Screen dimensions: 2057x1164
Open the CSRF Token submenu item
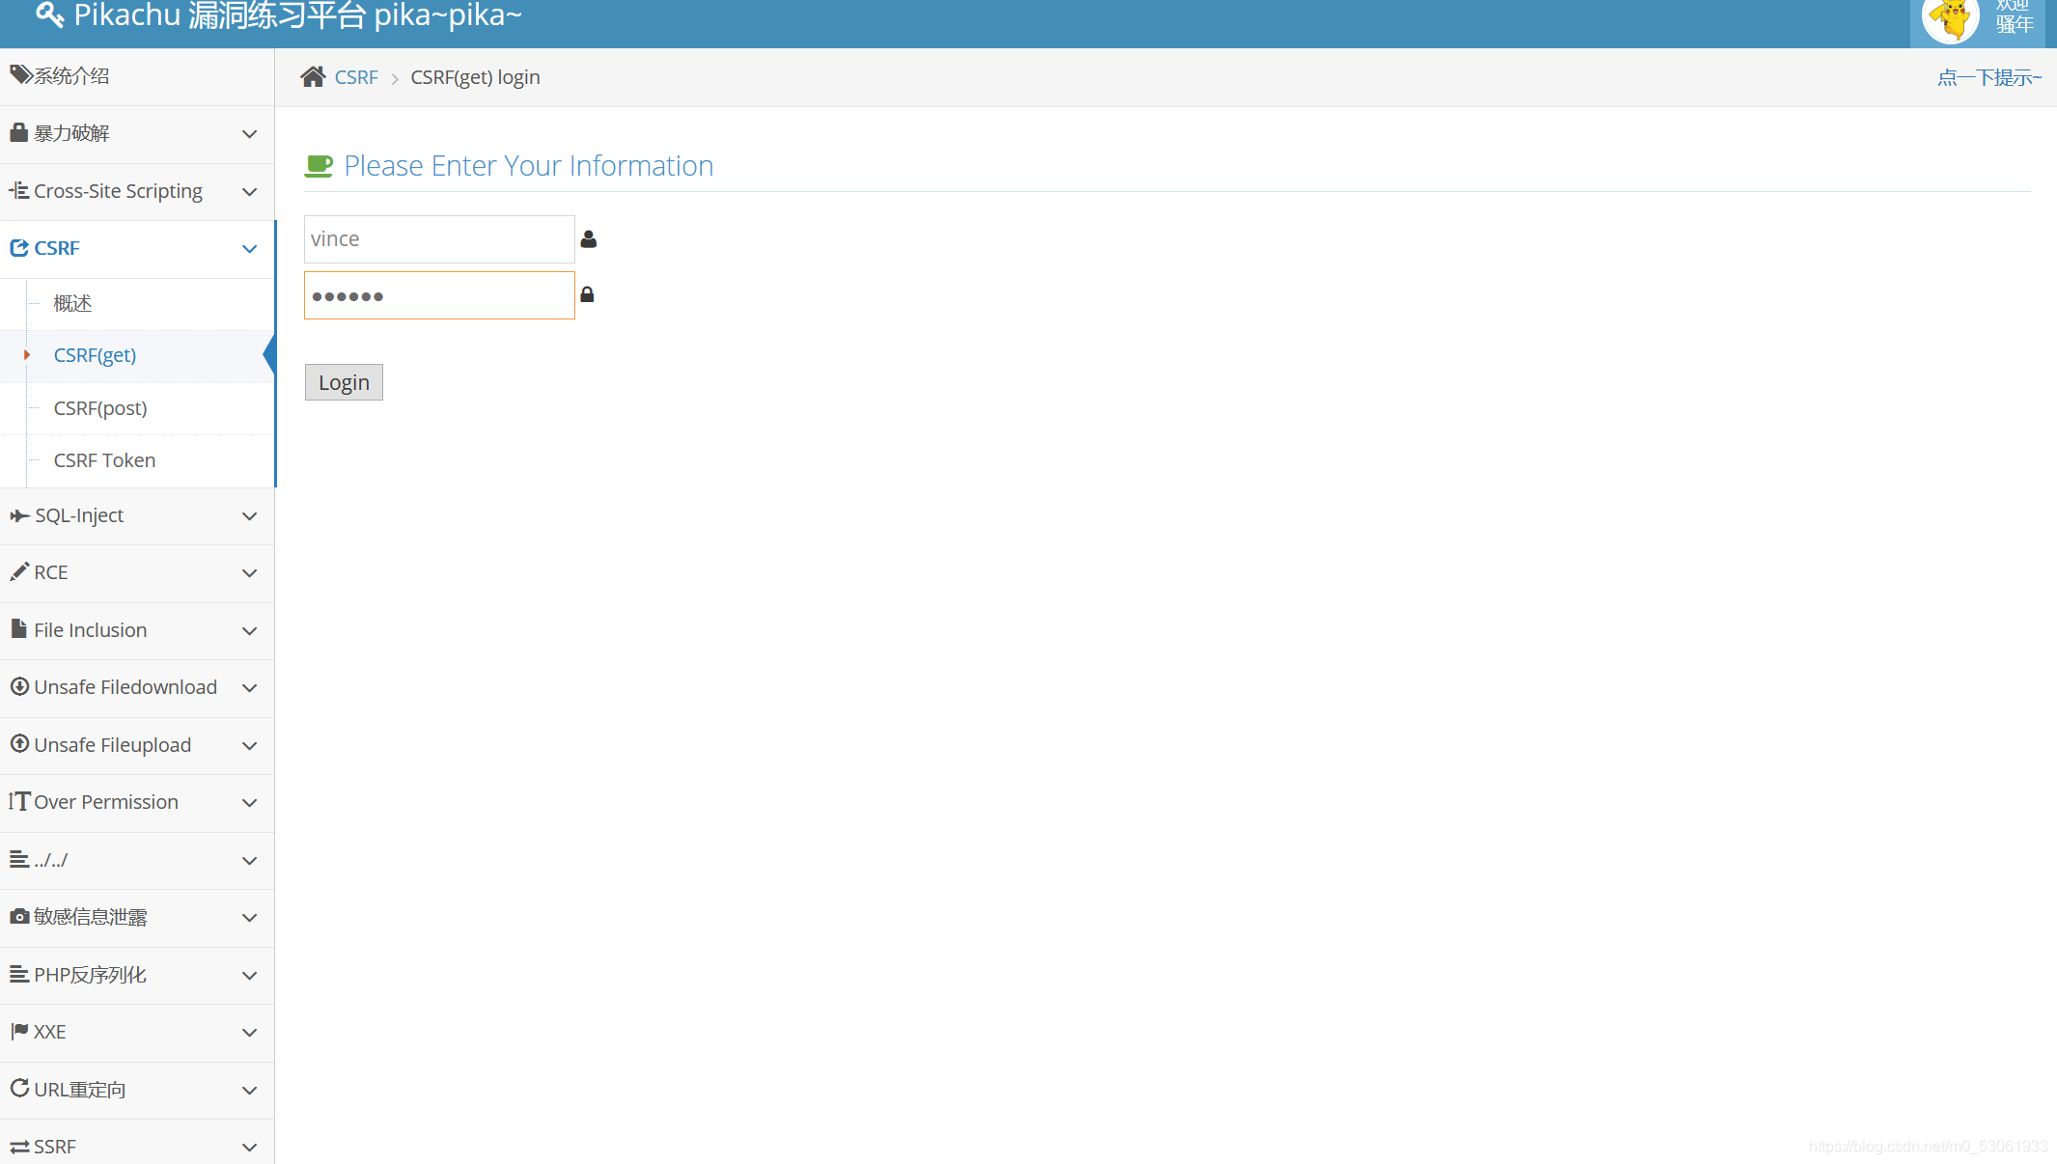pos(137,460)
